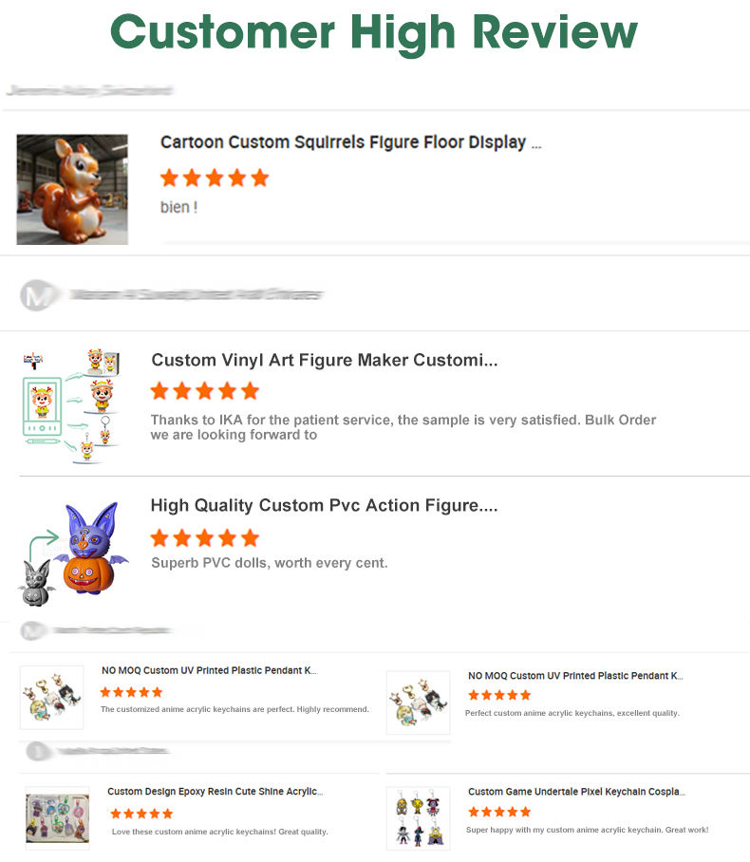Open the vinyl art figure thumbnail
This screenshot has width=750, height=862.
click(63, 405)
